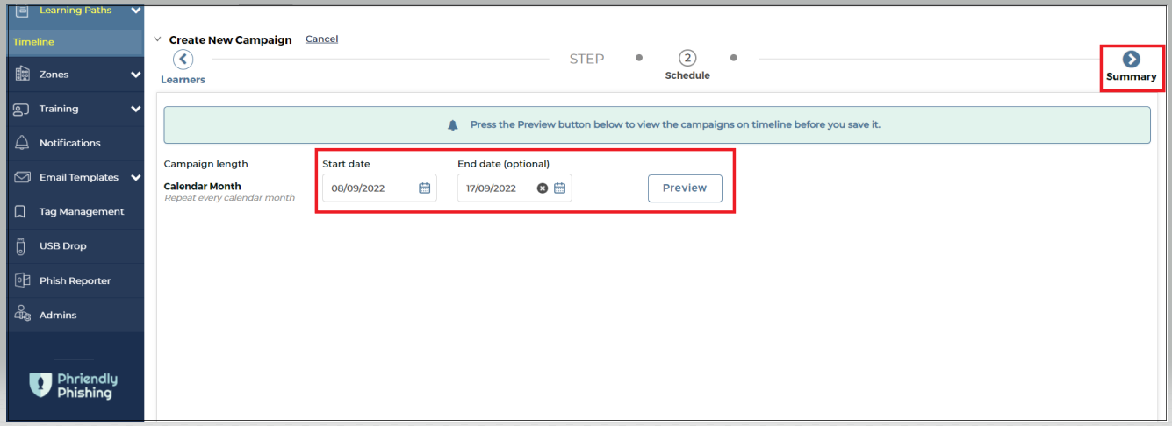
Task: Open End date calendar picker icon
Action: pyautogui.click(x=560, y=188)
